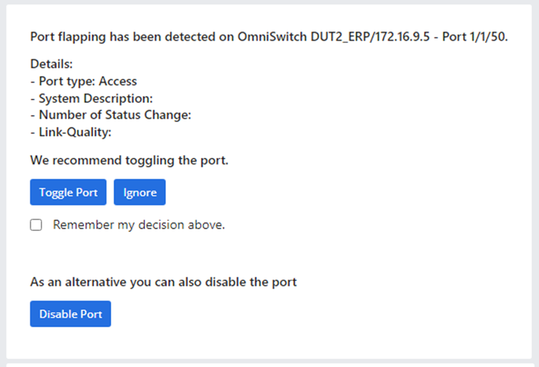Click the 'As an alternative' disable port text
This screenshot has width=539, height=367.
tap(163, 282)
